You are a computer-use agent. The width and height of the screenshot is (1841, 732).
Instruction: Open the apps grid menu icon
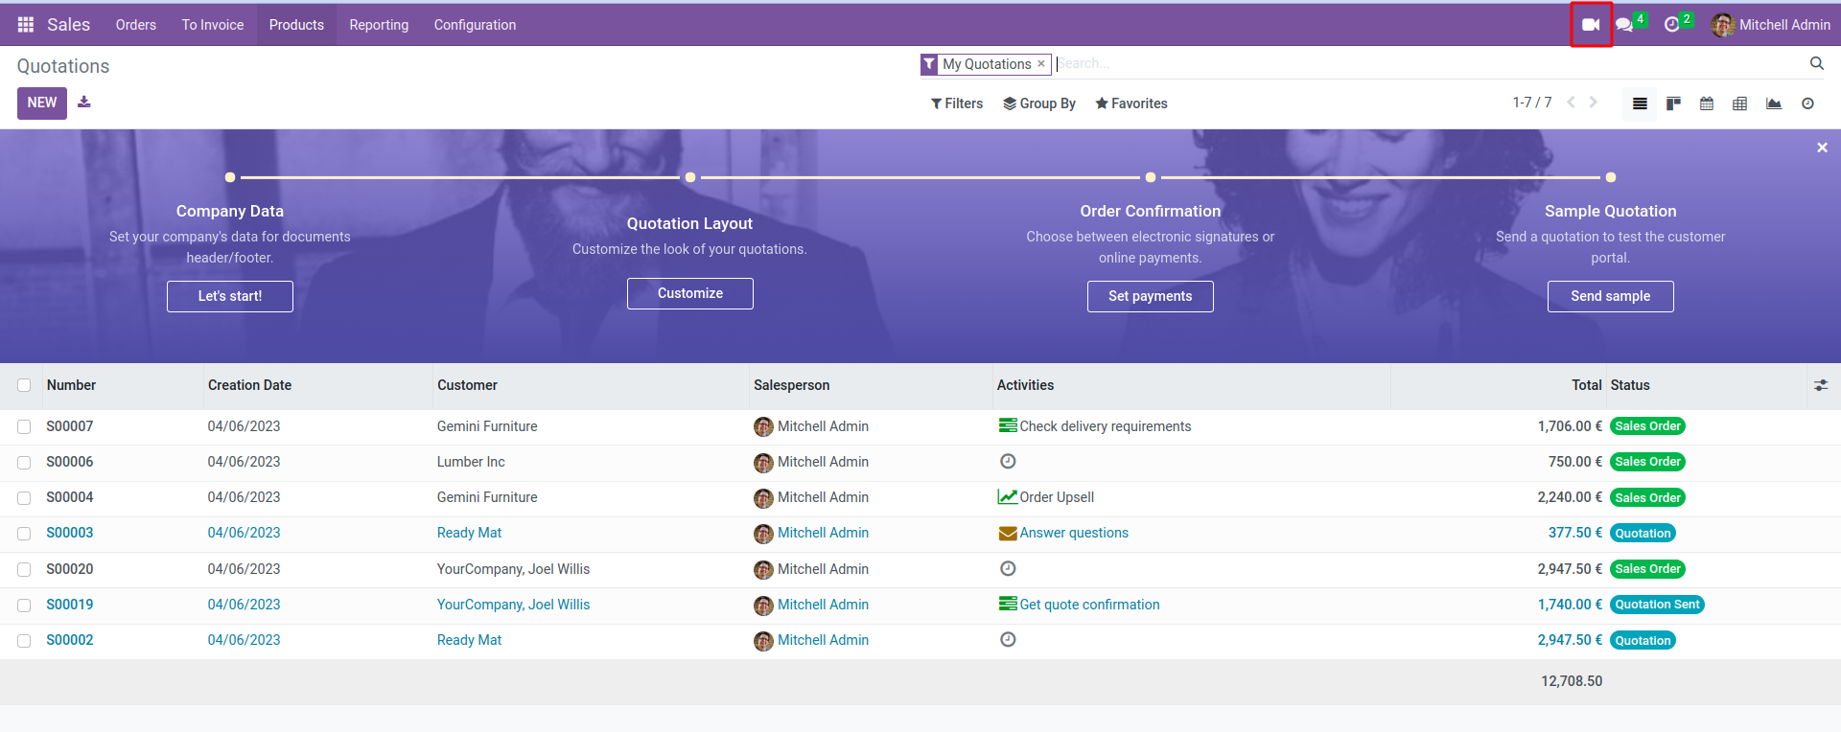[x=26, y=25]
